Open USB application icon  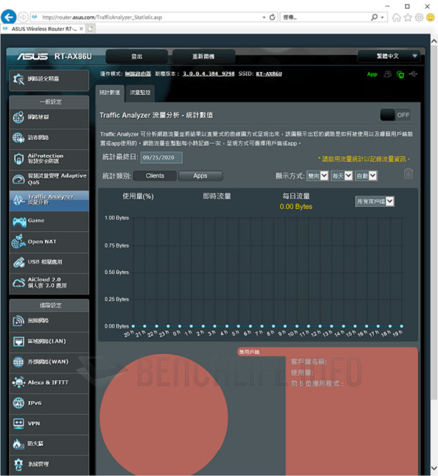click(19, 262)
